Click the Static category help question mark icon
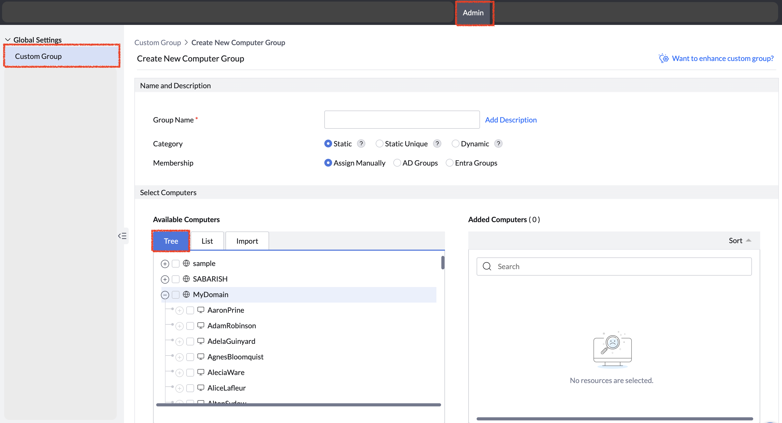Image resolution: width=782 pixels, height=423 pixels. tap(361, 144)
